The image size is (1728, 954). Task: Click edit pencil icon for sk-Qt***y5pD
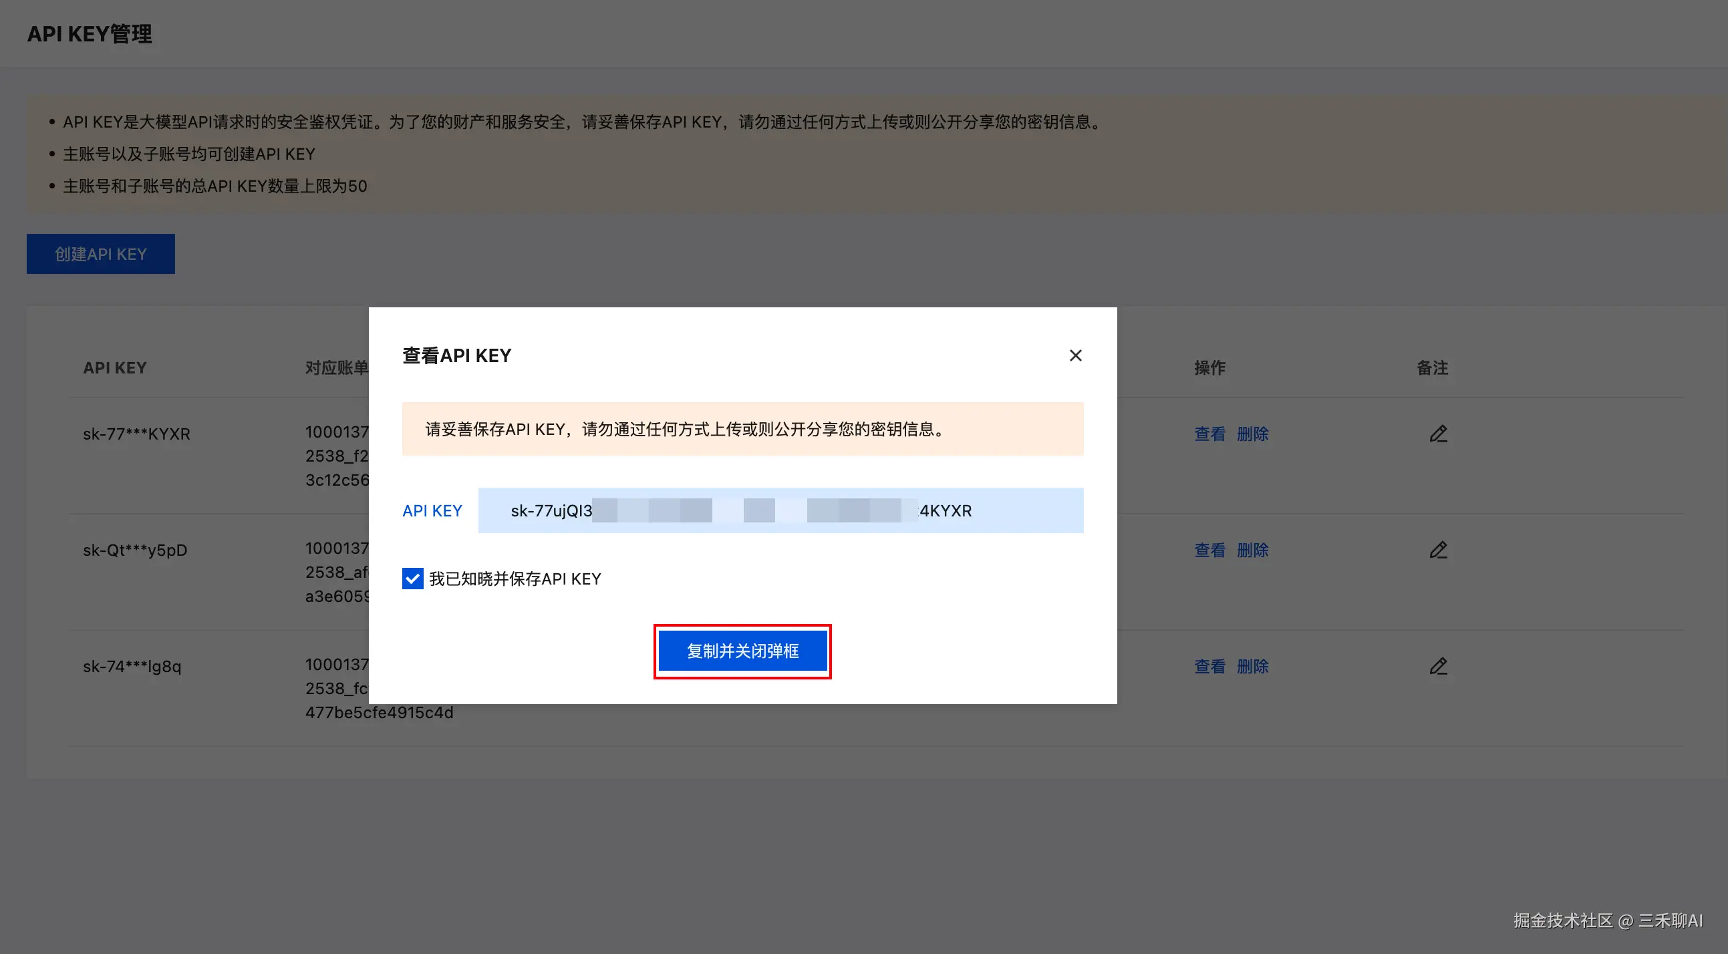[1437, 550]
